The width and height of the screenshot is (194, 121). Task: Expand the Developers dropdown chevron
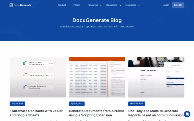coord(139,5)
